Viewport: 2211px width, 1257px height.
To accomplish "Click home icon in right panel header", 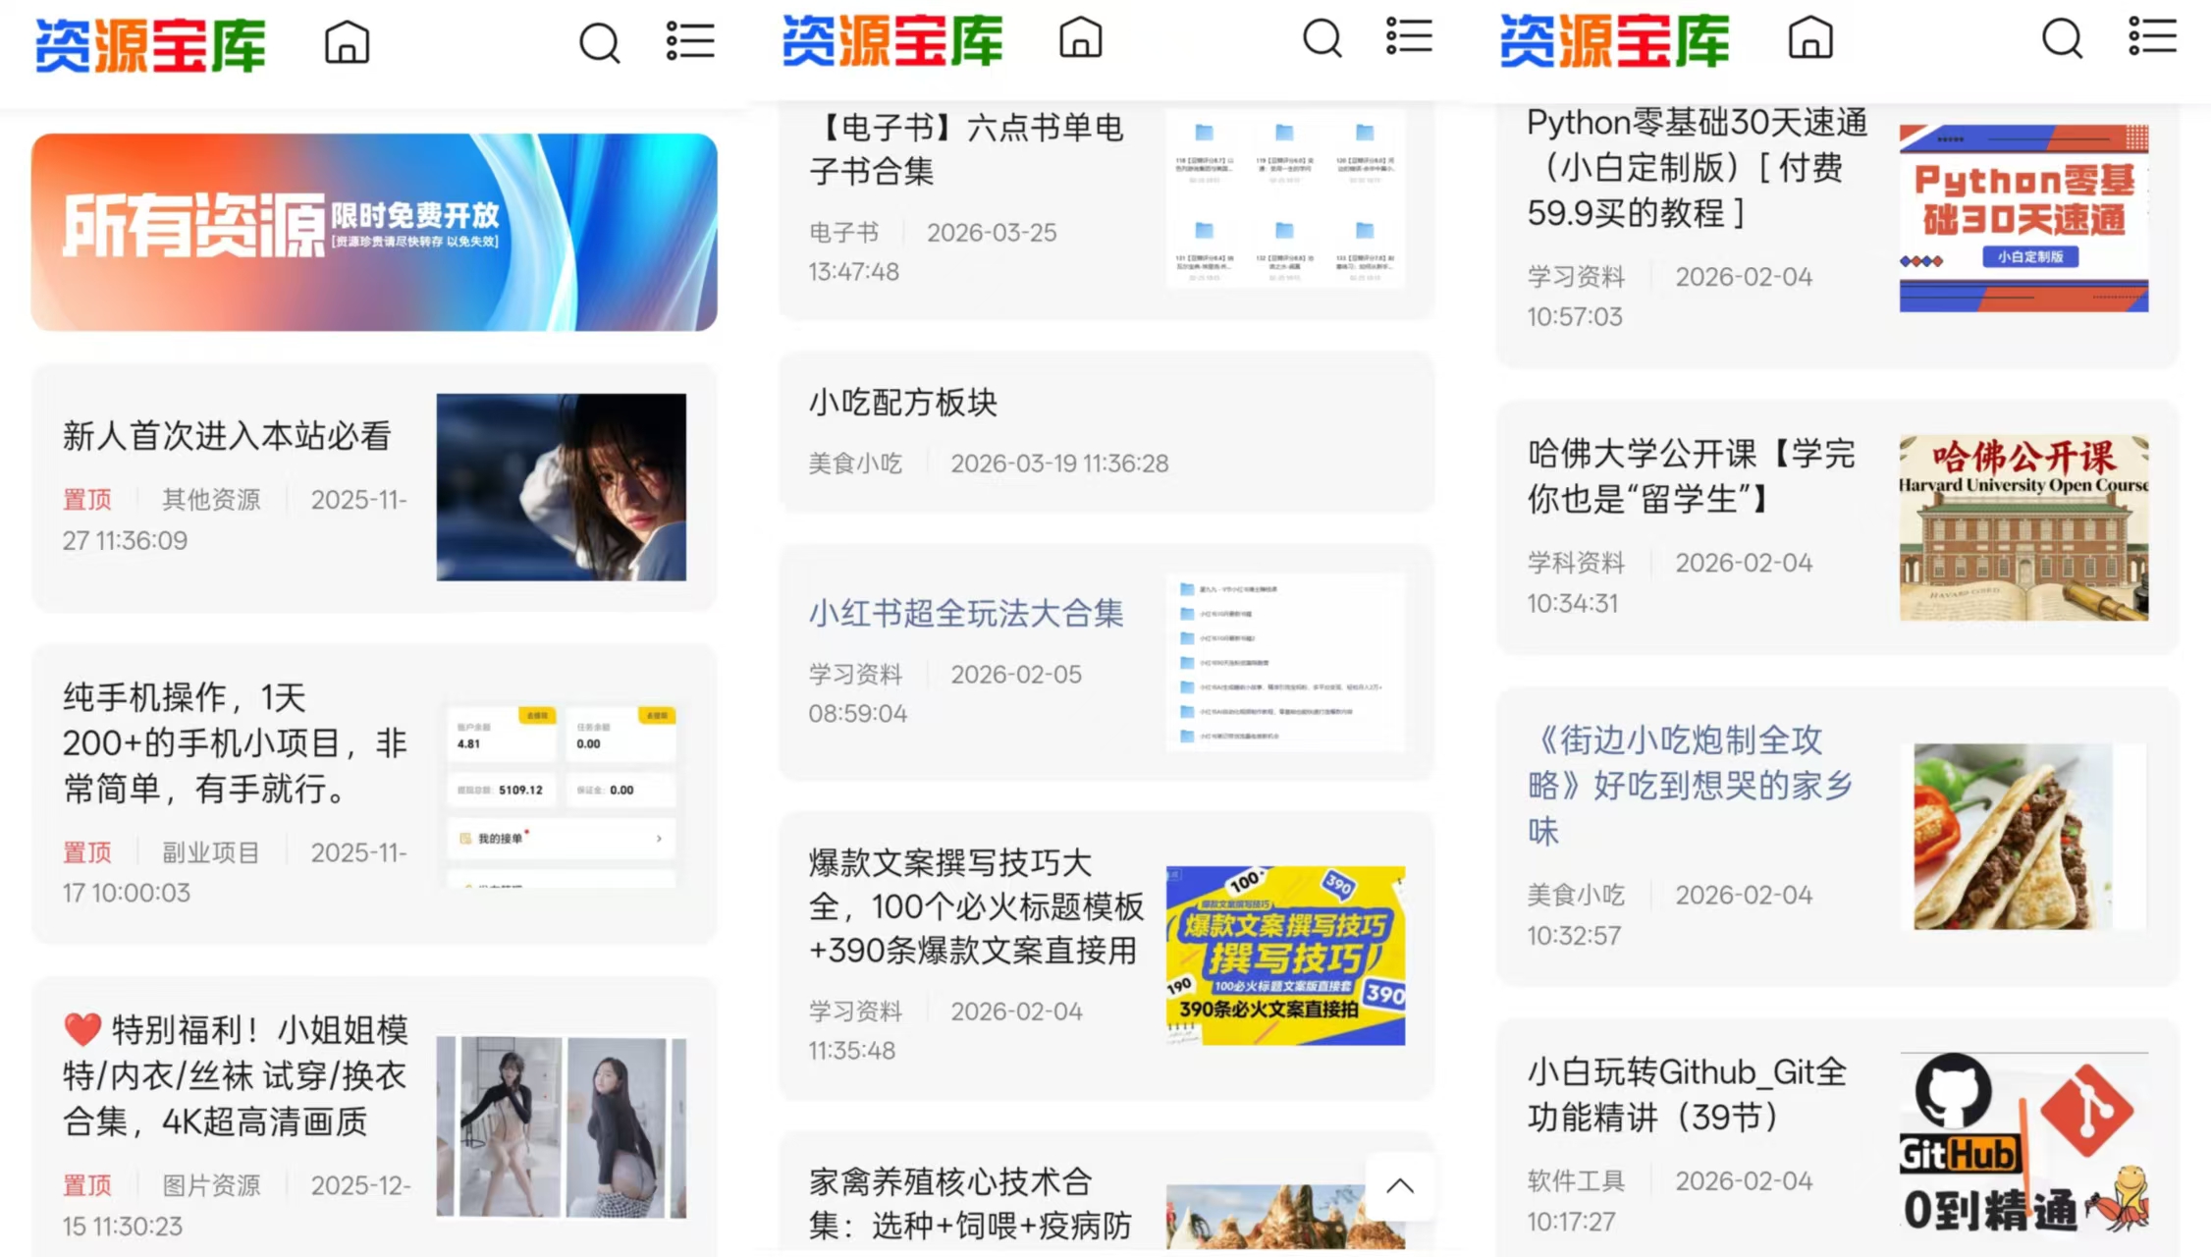I will (x=1810, y=39).
